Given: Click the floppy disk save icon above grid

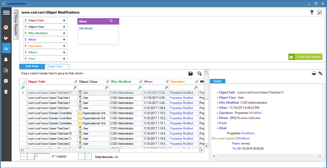Looking at the screenshot, I should click(x=190, y=74).
